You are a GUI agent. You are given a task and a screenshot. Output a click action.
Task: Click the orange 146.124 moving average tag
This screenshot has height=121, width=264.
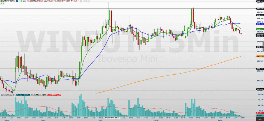click(260, 56)
